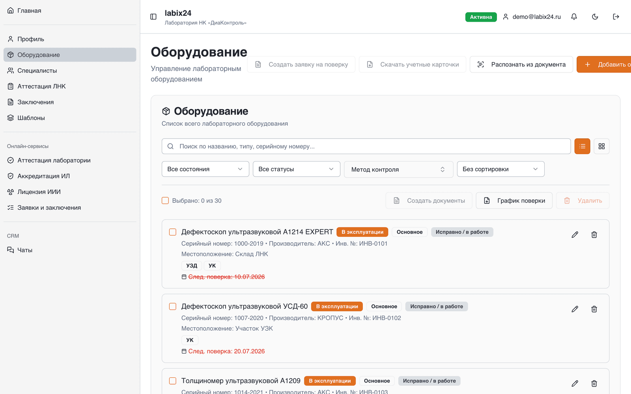Go to Главная in sidebar
The width and height of the screenshot is (631, 394).
(70, 11)
